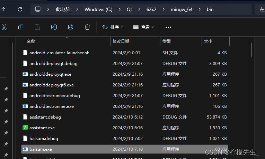Click the androiddeployqt.debug file icon
Viewport: 265px width, 159px height.
(25, 63)
